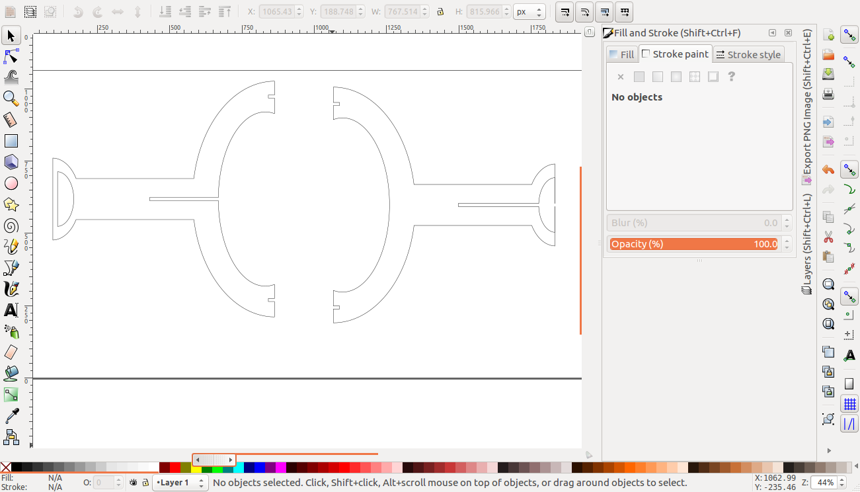Image resolution: width=860 pixels, height=492 pixels.
Task: Select the Selector arrow tool
Action: [x=11, y=36]
